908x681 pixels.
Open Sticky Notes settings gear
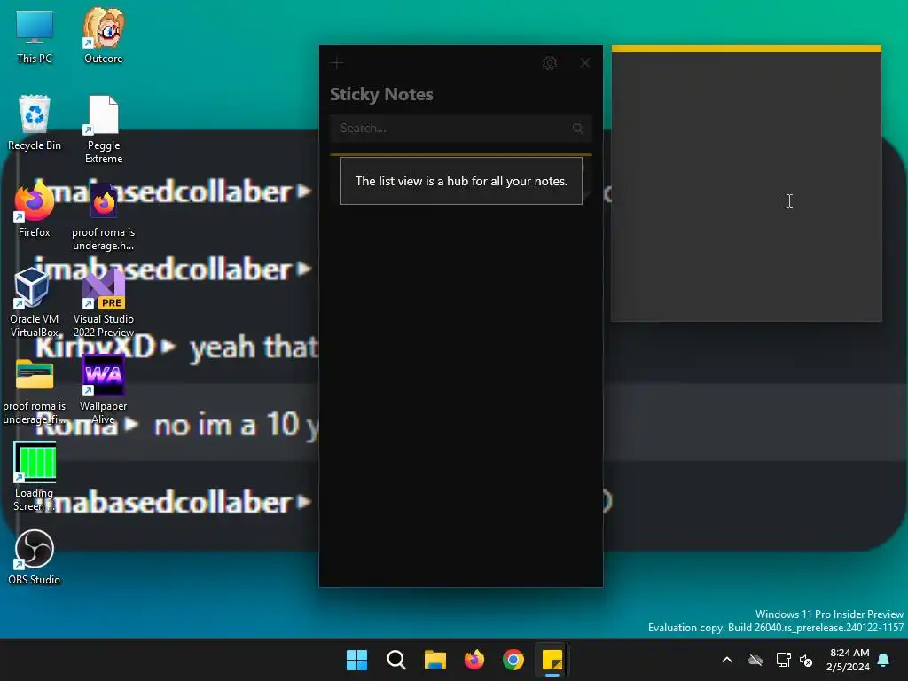(x=550, y=63)
